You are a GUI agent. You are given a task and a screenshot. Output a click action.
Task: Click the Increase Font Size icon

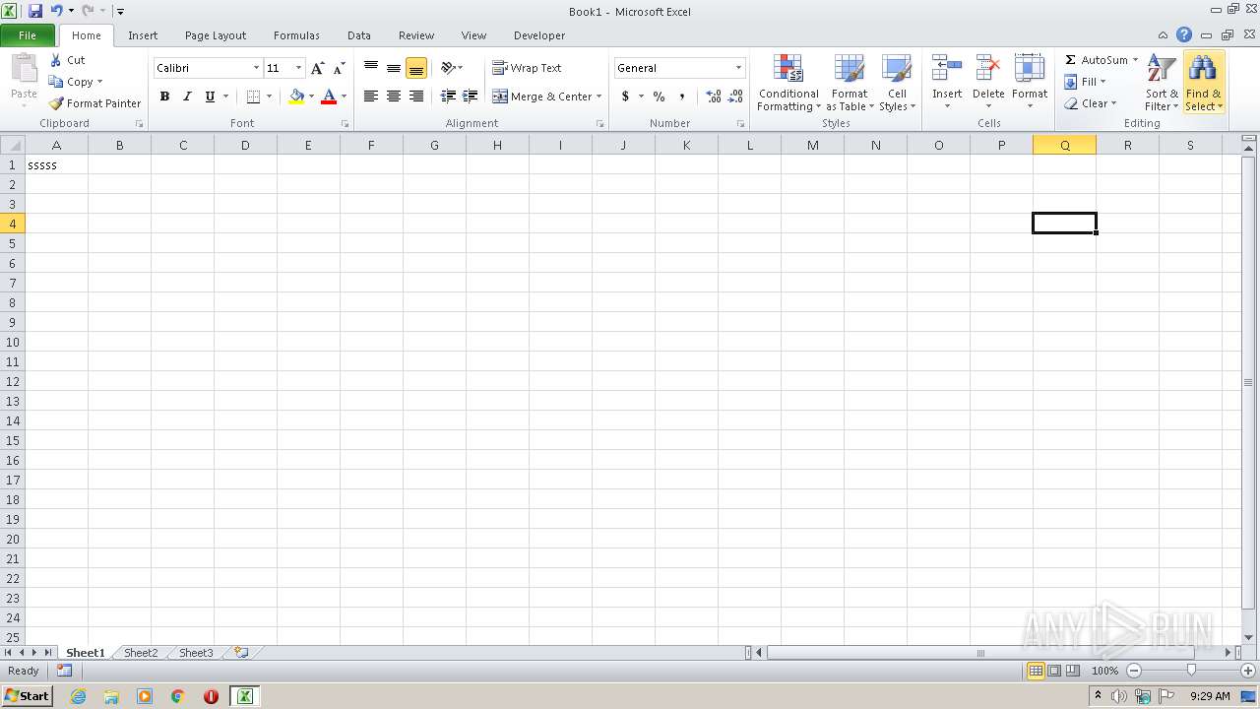click(317, 68)
